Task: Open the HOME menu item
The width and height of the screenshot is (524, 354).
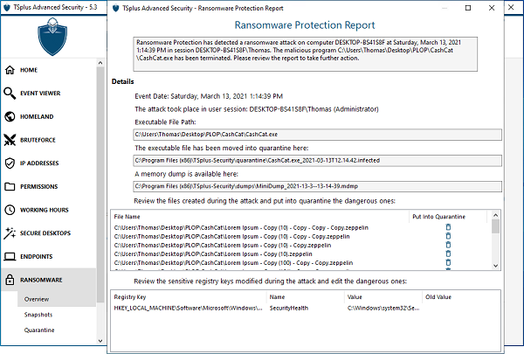Action: 29,70
